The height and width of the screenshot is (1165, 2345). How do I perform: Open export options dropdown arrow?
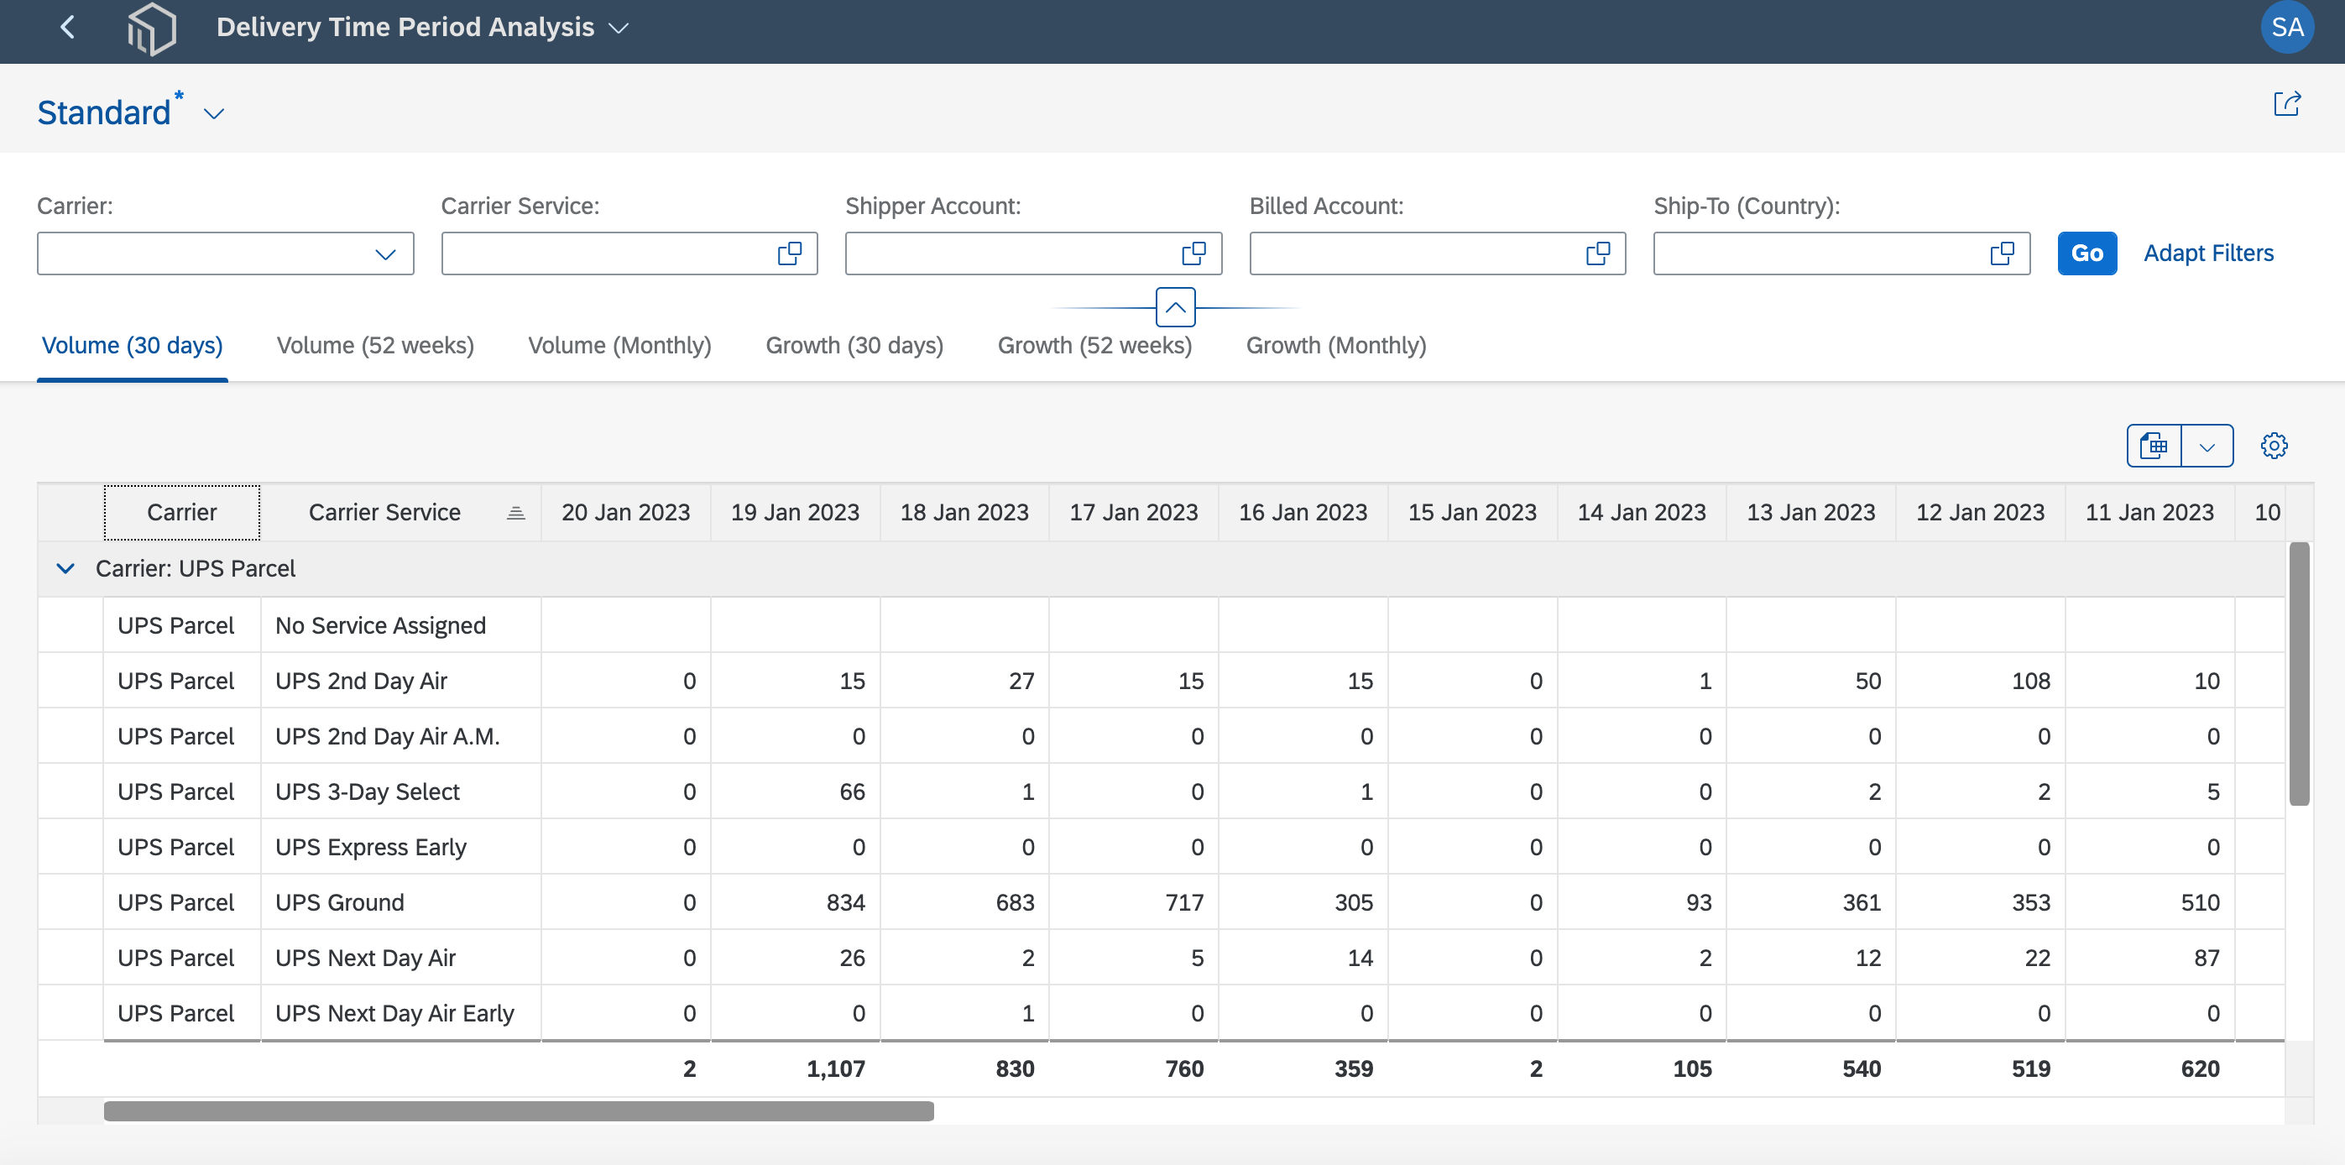(x=2207, y=446)
